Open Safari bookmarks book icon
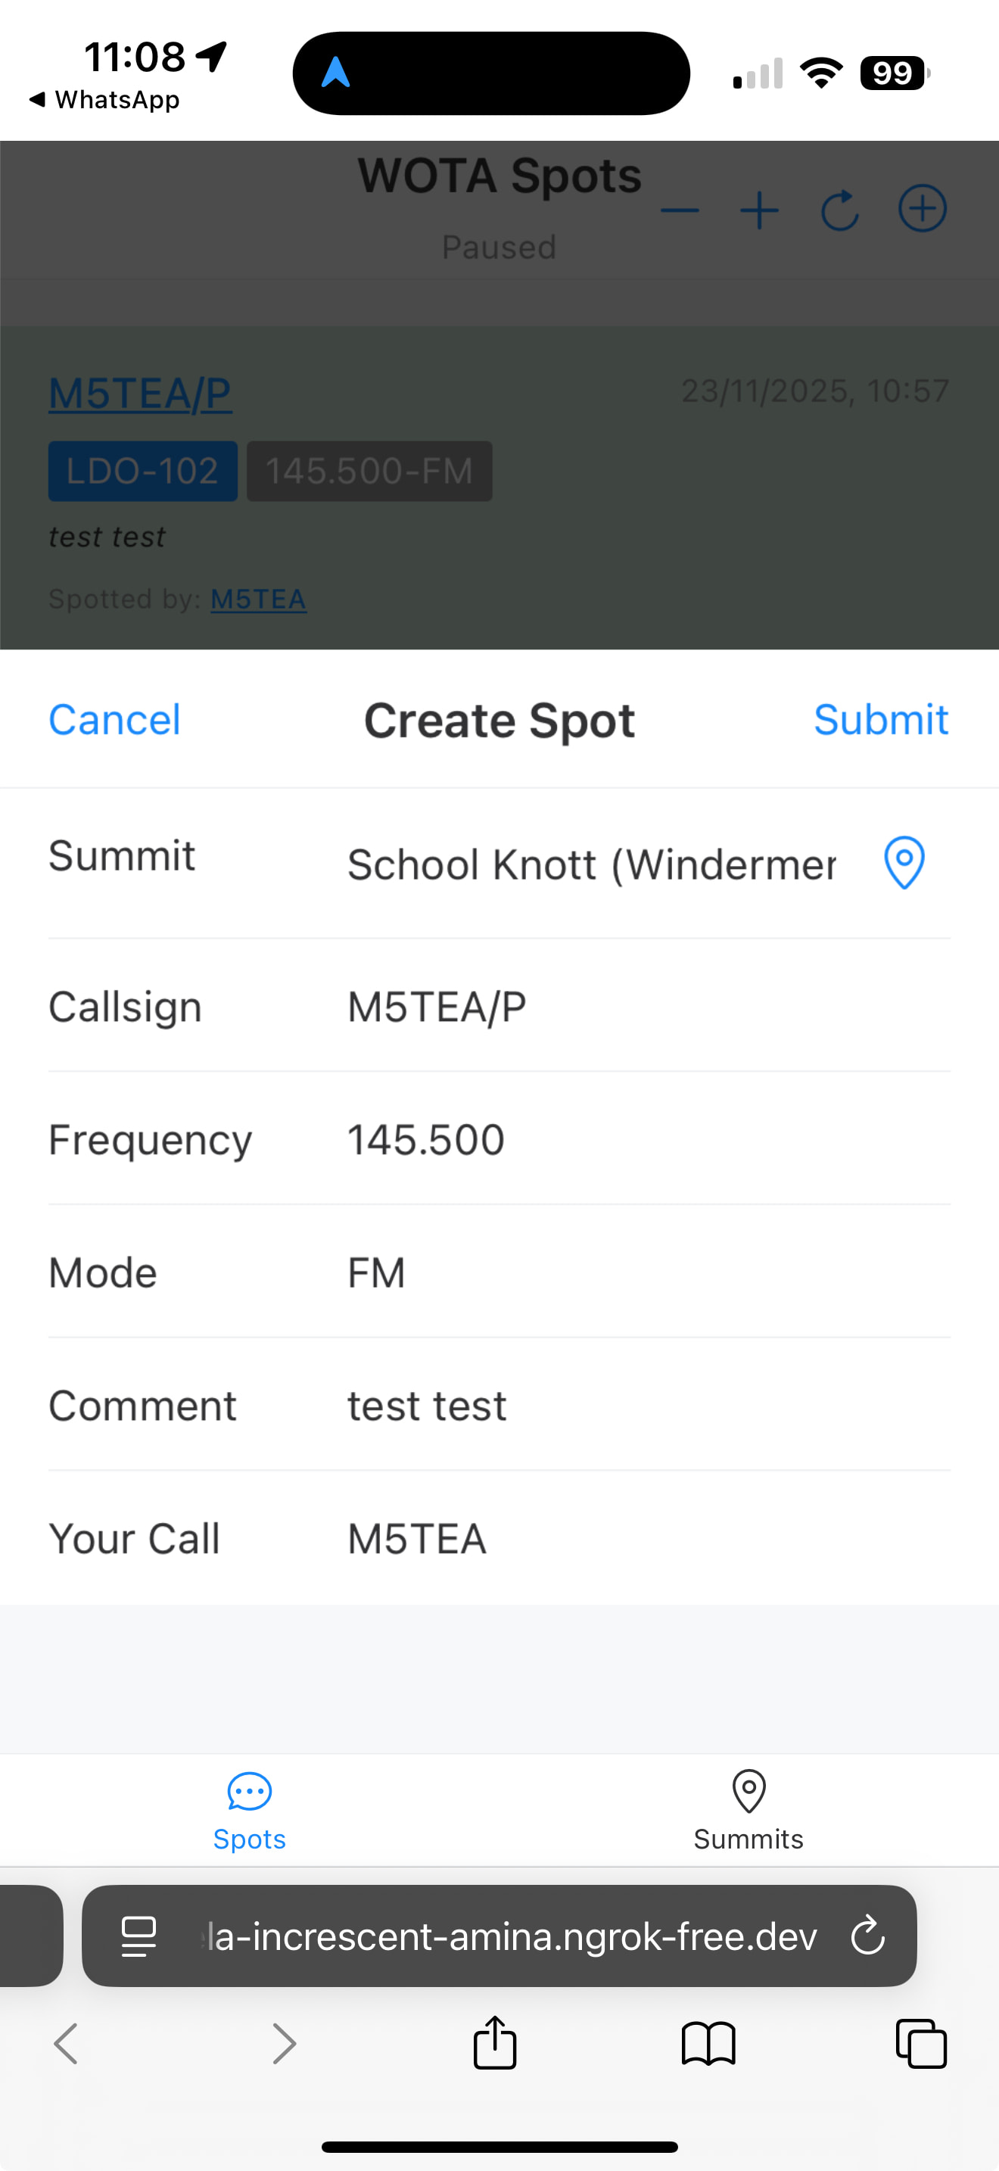Screen dimensions: 999x2171 coord(708,2044)
